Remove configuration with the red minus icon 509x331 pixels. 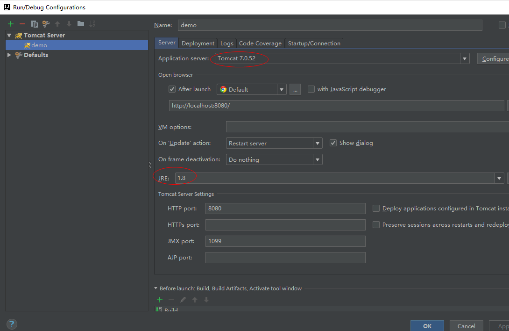coord(22,24)
